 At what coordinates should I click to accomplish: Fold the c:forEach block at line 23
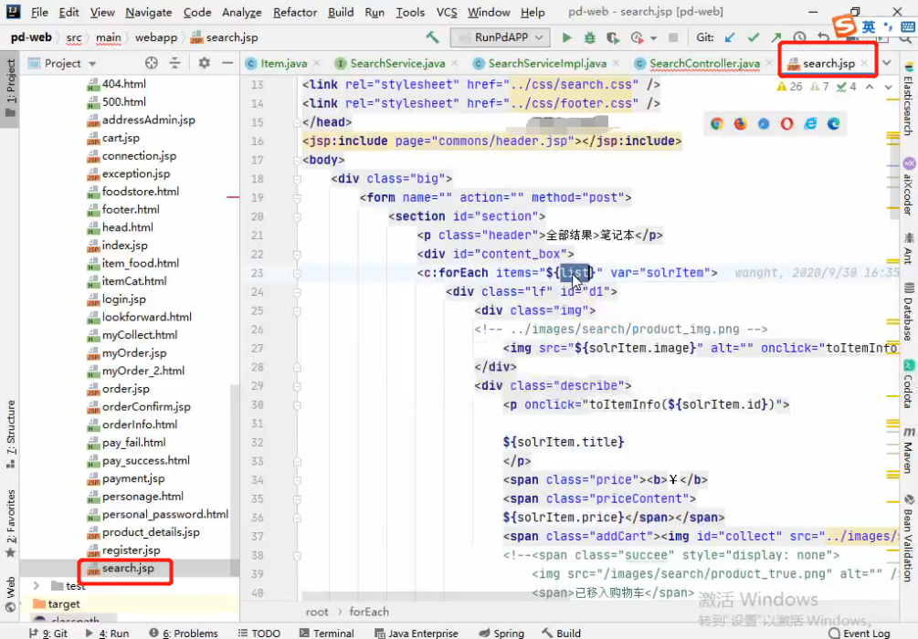(x=297, y=273)
